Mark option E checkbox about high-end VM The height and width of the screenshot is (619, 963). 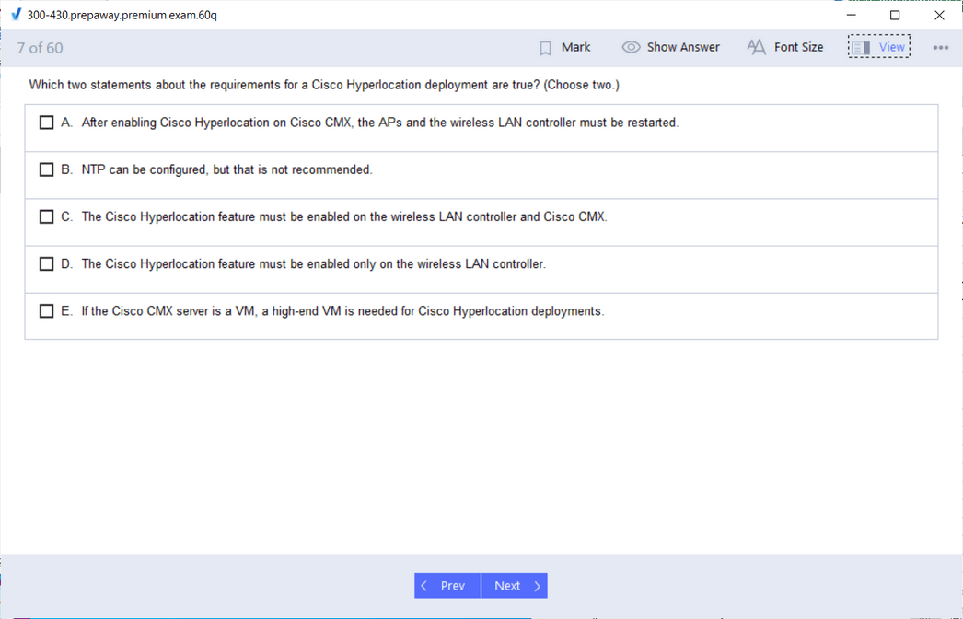click(x=46, y=311)
